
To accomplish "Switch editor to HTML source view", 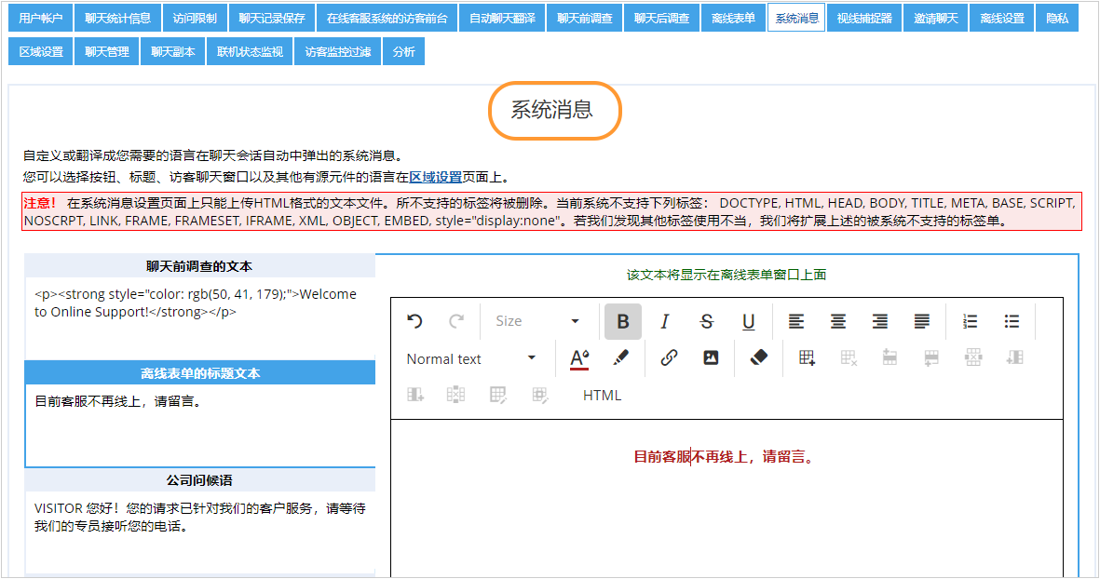I will pos(602,396).
